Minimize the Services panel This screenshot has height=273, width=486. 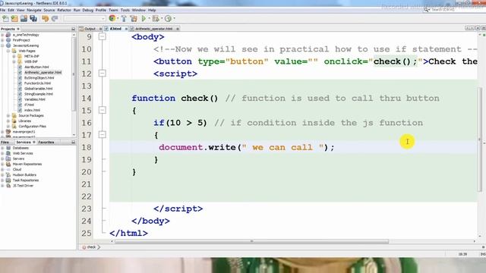pyautogui.click(x=73, y=143)
